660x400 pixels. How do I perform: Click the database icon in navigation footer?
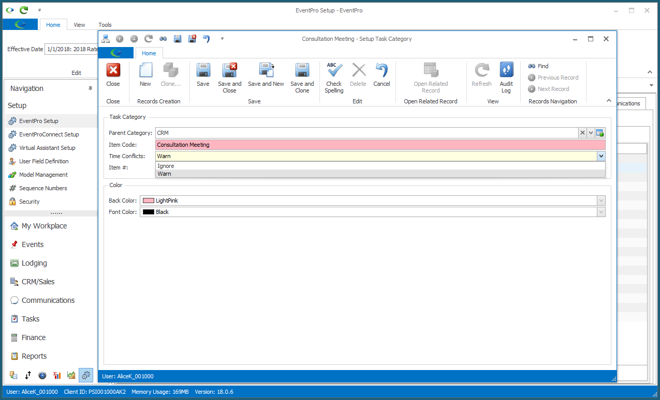(13, 375)
